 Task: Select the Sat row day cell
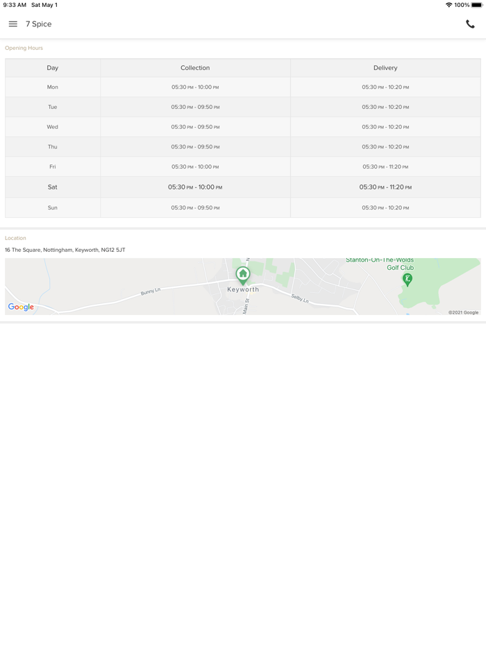(53, 187)
